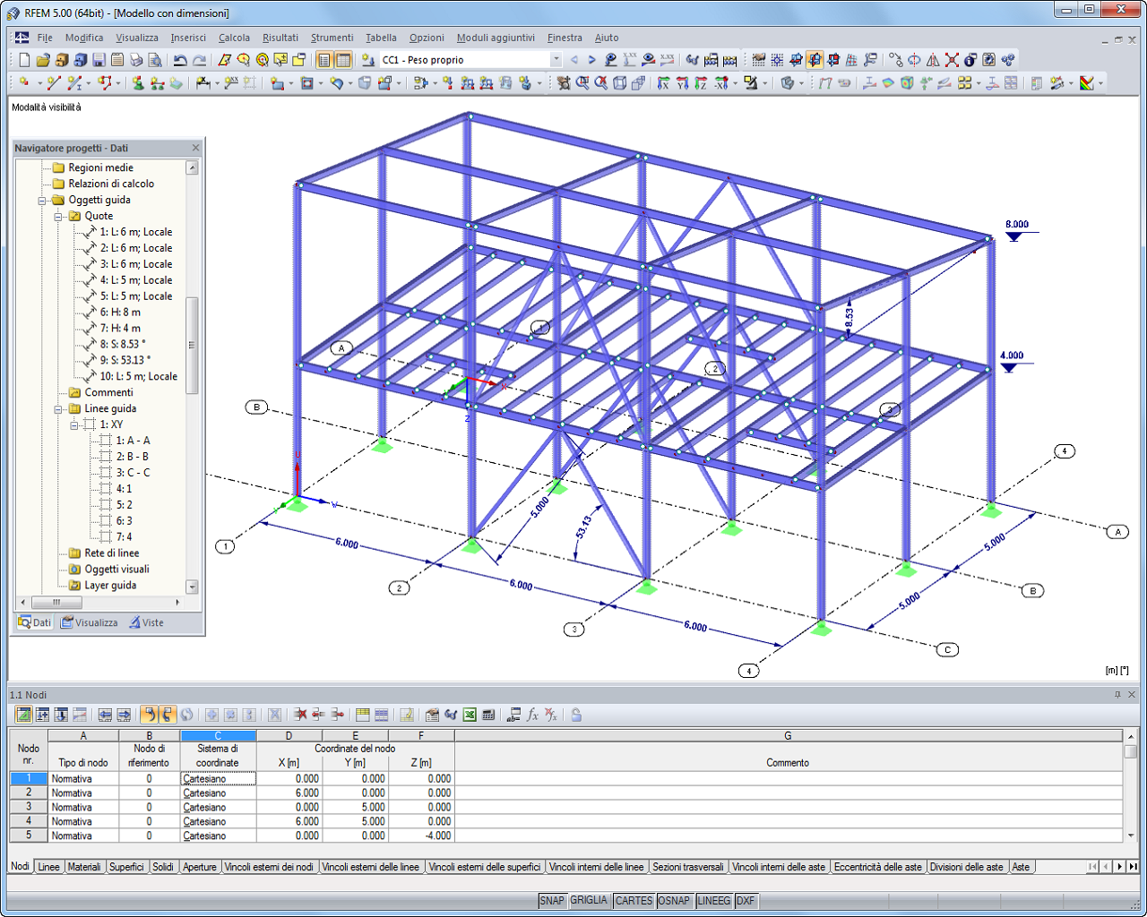Toggle SNAP in the status bar

552,901
